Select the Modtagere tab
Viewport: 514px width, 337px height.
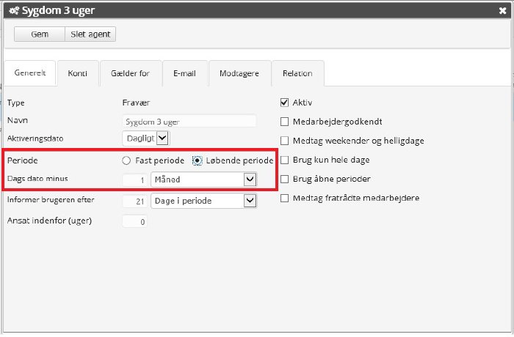point(239,73)
